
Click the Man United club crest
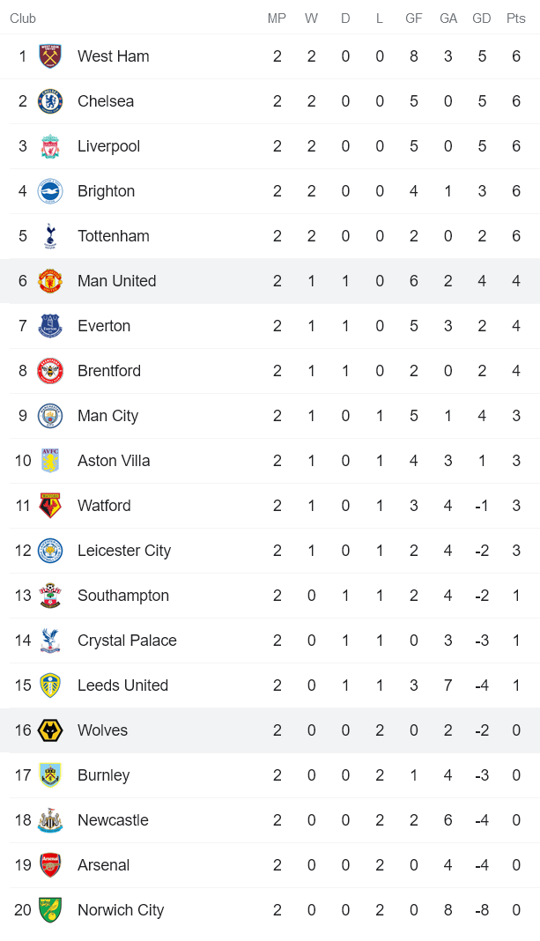click(50, 281)
